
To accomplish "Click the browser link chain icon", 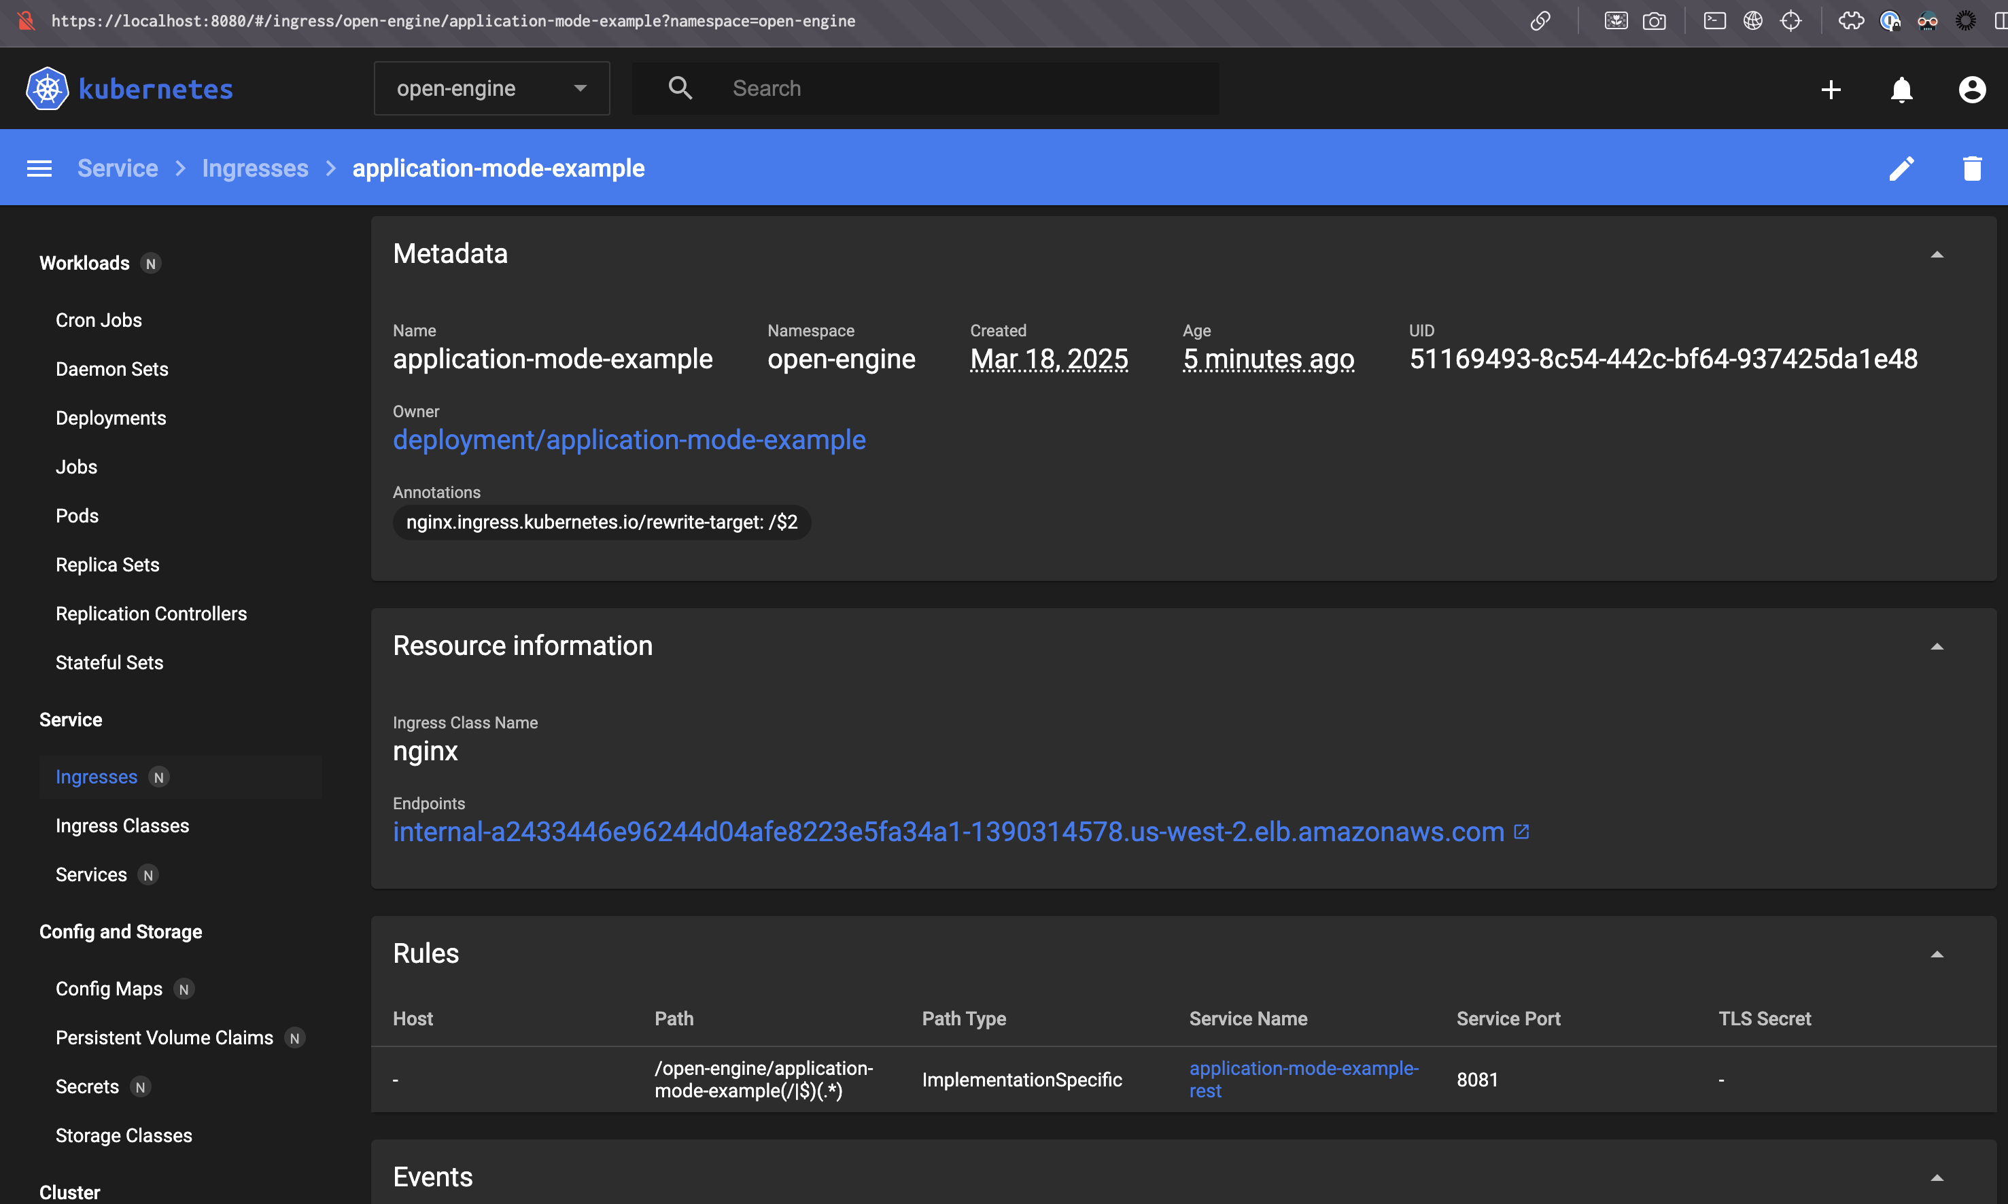I will (x=1540, y=21).
